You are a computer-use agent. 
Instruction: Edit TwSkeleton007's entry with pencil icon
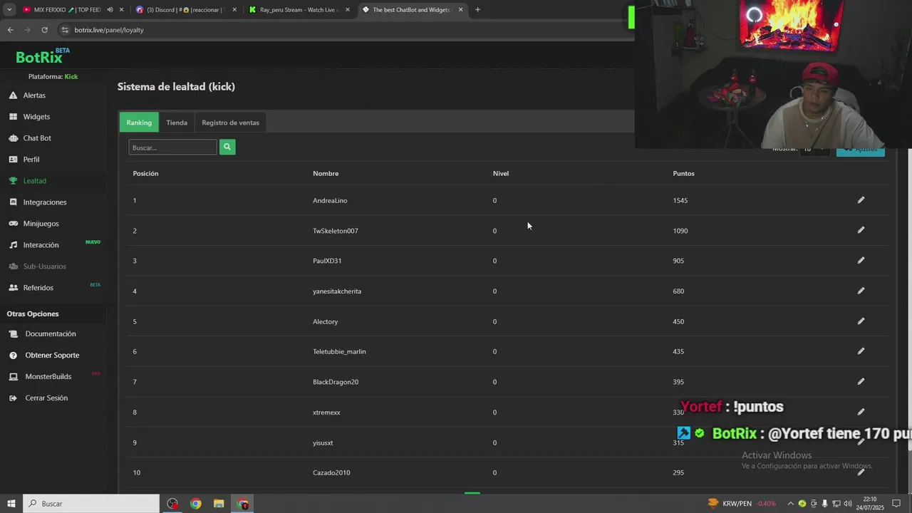[x=861, y=230]
